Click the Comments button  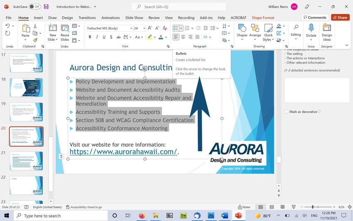click(x=315, y=17)
